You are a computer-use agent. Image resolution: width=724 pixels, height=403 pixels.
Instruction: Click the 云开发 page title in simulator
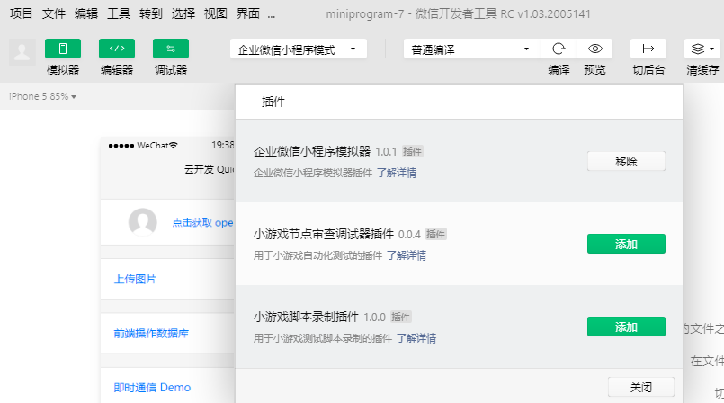click(x=210, y=169)
